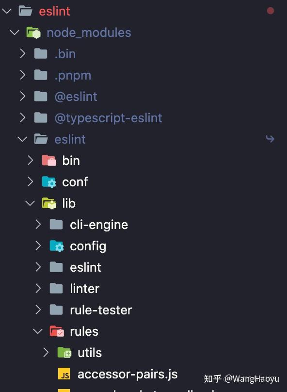Click the node_modules folder icon

tap(33, 33)
